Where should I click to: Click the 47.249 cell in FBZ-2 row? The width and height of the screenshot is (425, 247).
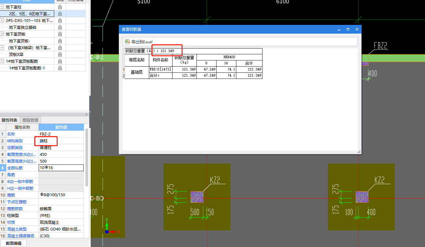coord(207,69)
